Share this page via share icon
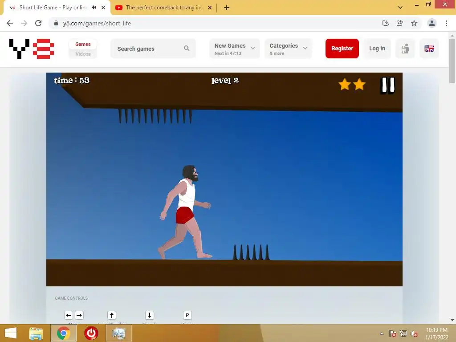 (x=399, y=23)
